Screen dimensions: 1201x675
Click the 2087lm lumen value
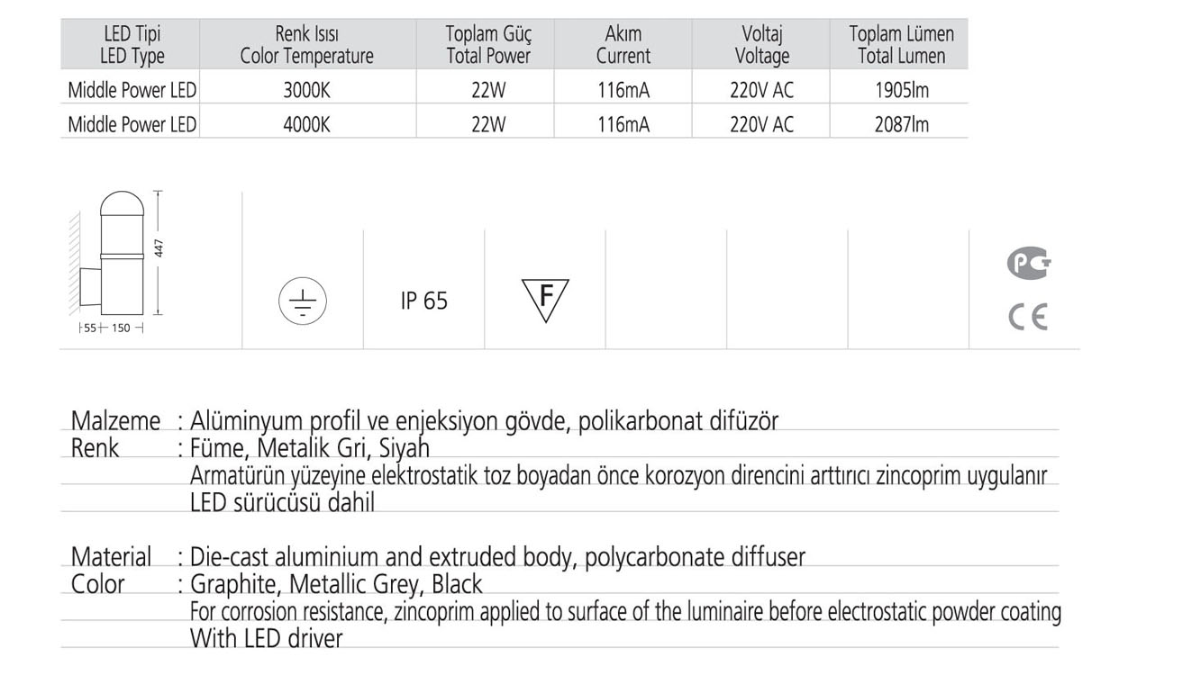[901, 124]
